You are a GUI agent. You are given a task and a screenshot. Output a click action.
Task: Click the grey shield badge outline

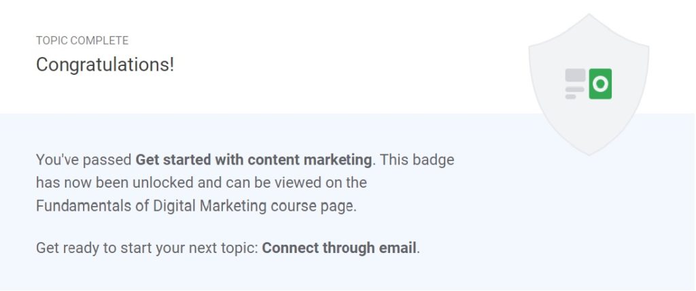click(x=589, y=84)
